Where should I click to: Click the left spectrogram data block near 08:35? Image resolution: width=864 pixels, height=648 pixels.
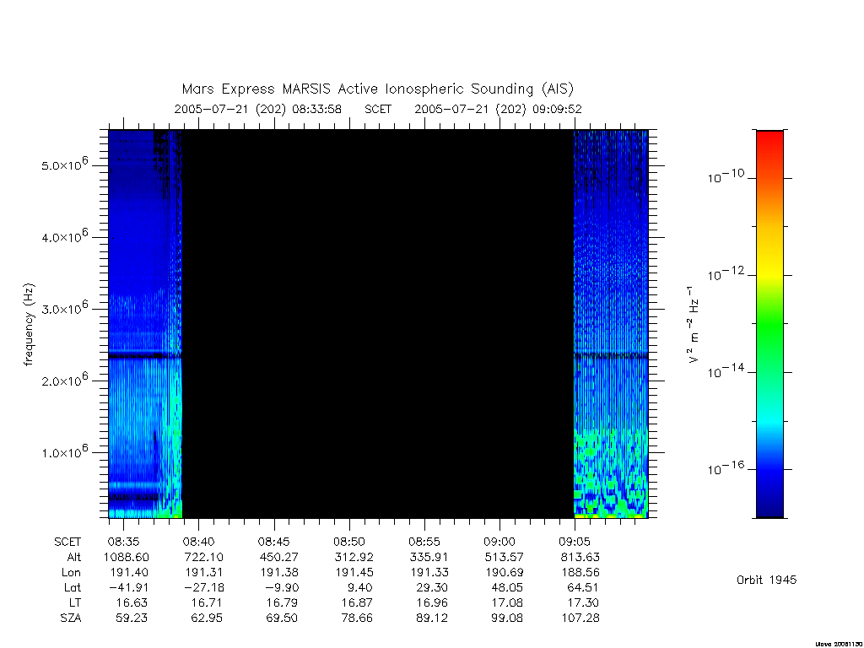coord(145,324)
